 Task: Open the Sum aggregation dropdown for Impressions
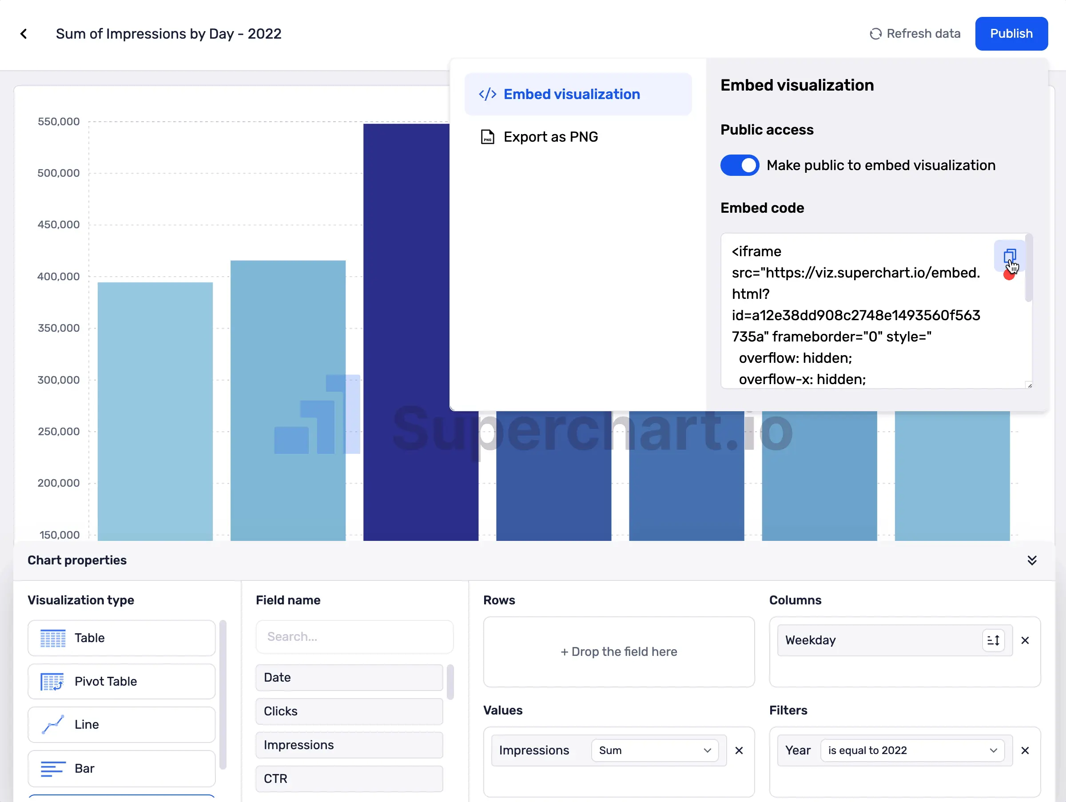click(x=655, y=750)
